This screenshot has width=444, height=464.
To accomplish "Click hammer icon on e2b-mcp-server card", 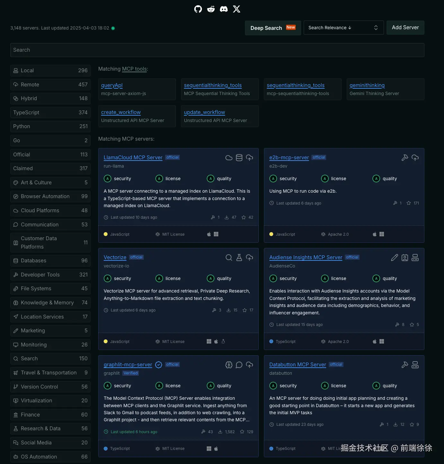I will coord(405,158).
